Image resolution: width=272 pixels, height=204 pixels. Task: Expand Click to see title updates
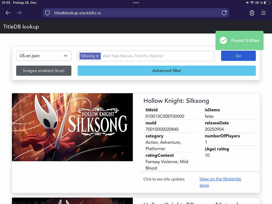tap(164, 179)
